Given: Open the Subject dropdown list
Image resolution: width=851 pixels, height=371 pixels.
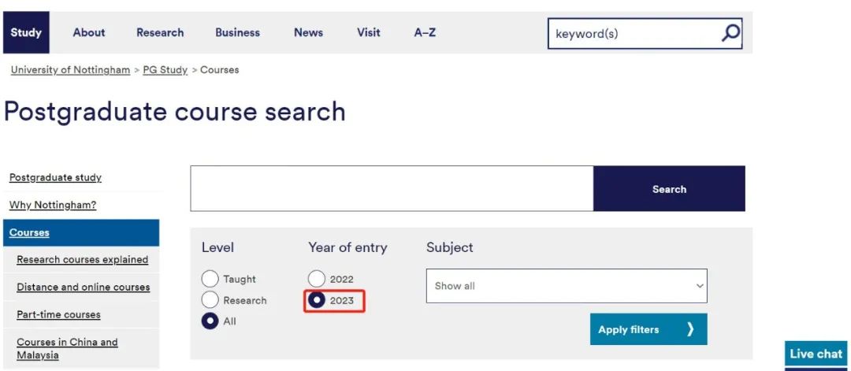Looking at the screenshot, I should (x=567, y=286).
